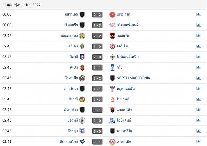Screen dimensions: 207x146
Task: View stats icon for the 5 - 0 match
Action: [198, 131]
